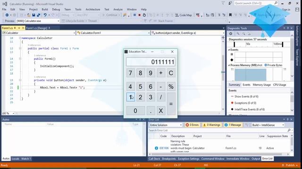The height and width of the screenshot is (169, 302).
Task: Click Exceptions (0 of 0) entry
Action: click(x=245, y=103)
